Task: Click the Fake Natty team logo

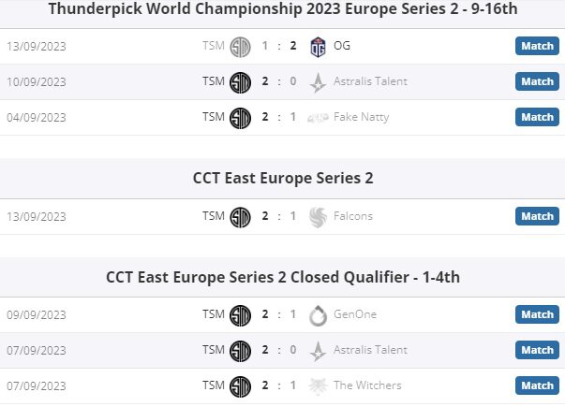Action: click(318, 118)
